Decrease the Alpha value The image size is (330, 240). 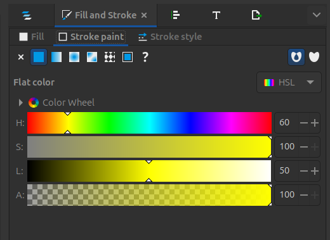click(x=304, y=195)
